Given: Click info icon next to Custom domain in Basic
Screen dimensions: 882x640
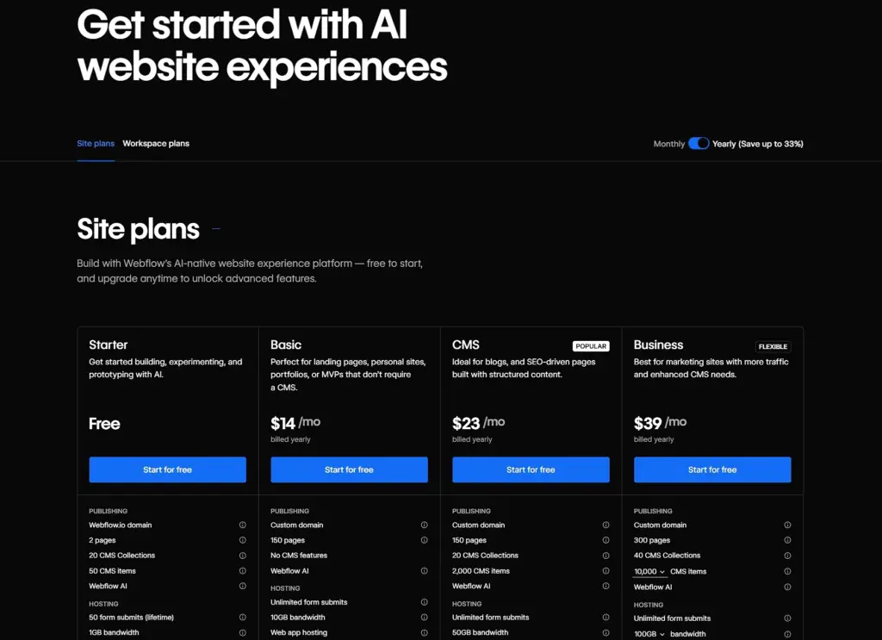Looking at the screenshot, I should [x=424, y=525].
